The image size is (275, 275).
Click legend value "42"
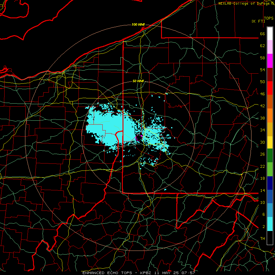point(262,106)
